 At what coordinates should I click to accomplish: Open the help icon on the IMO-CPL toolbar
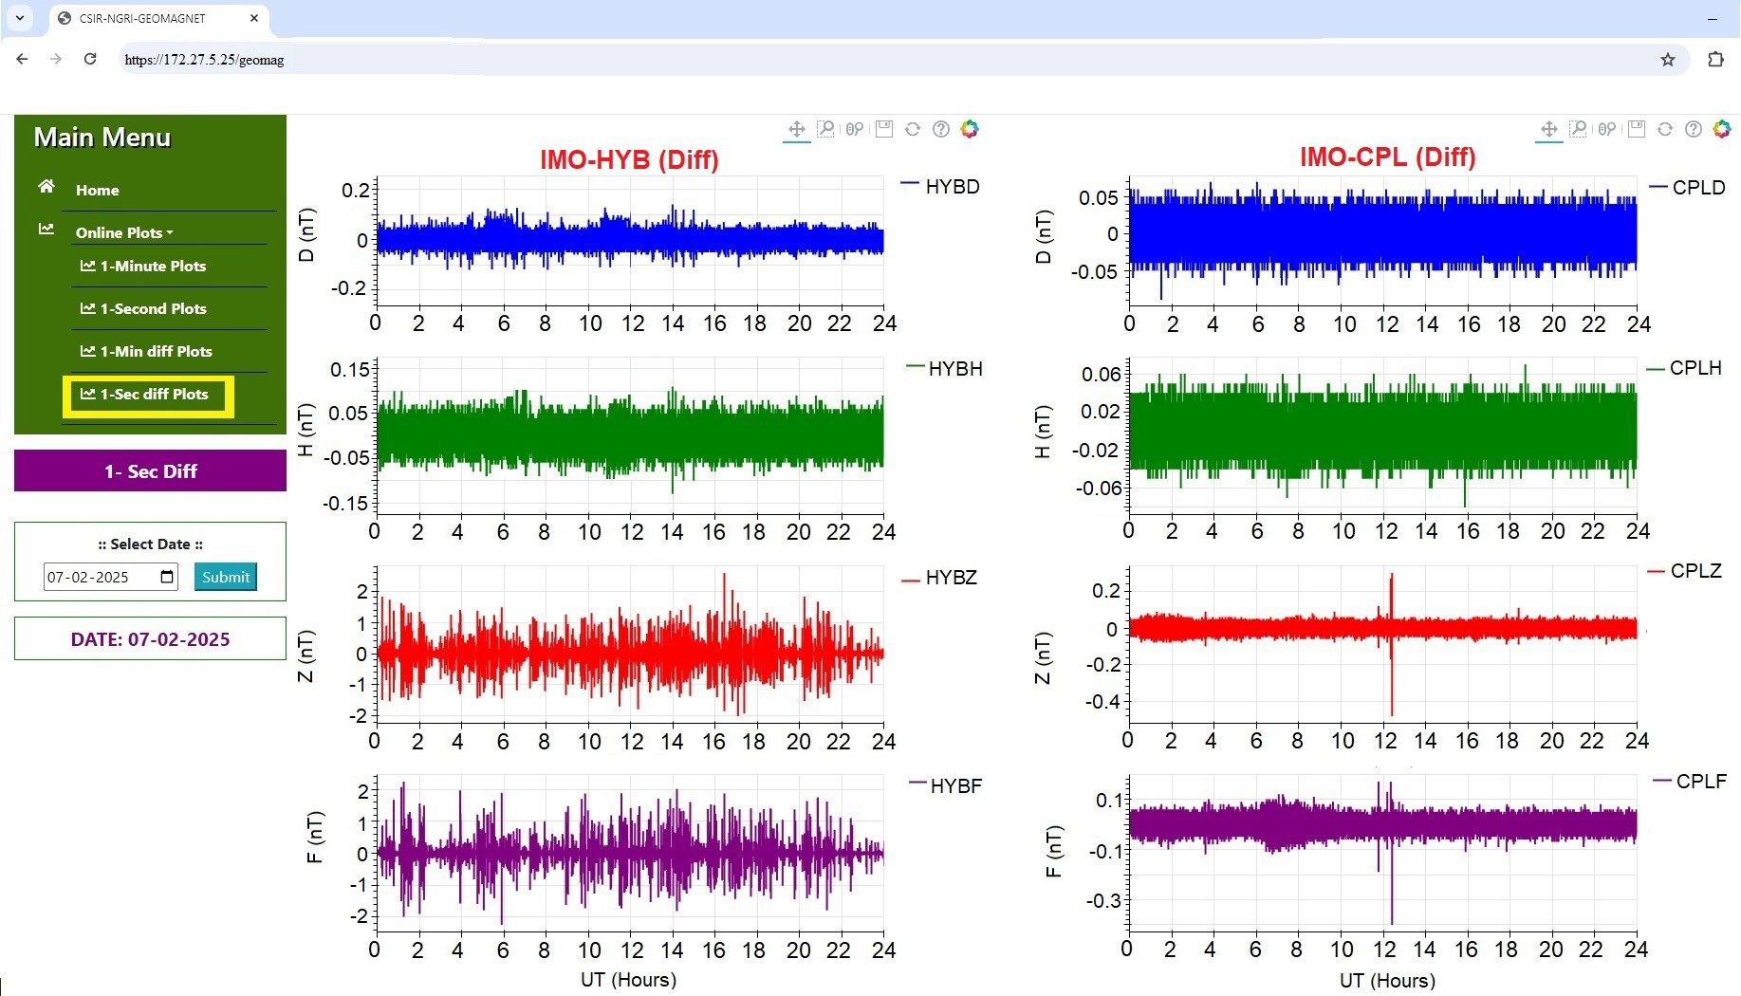(x=1694, y=129)
